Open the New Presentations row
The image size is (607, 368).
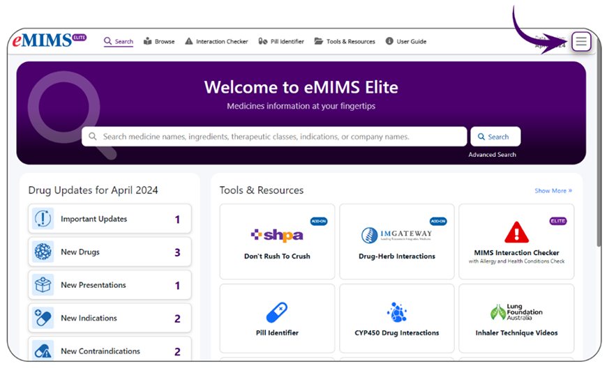[110, 285]
